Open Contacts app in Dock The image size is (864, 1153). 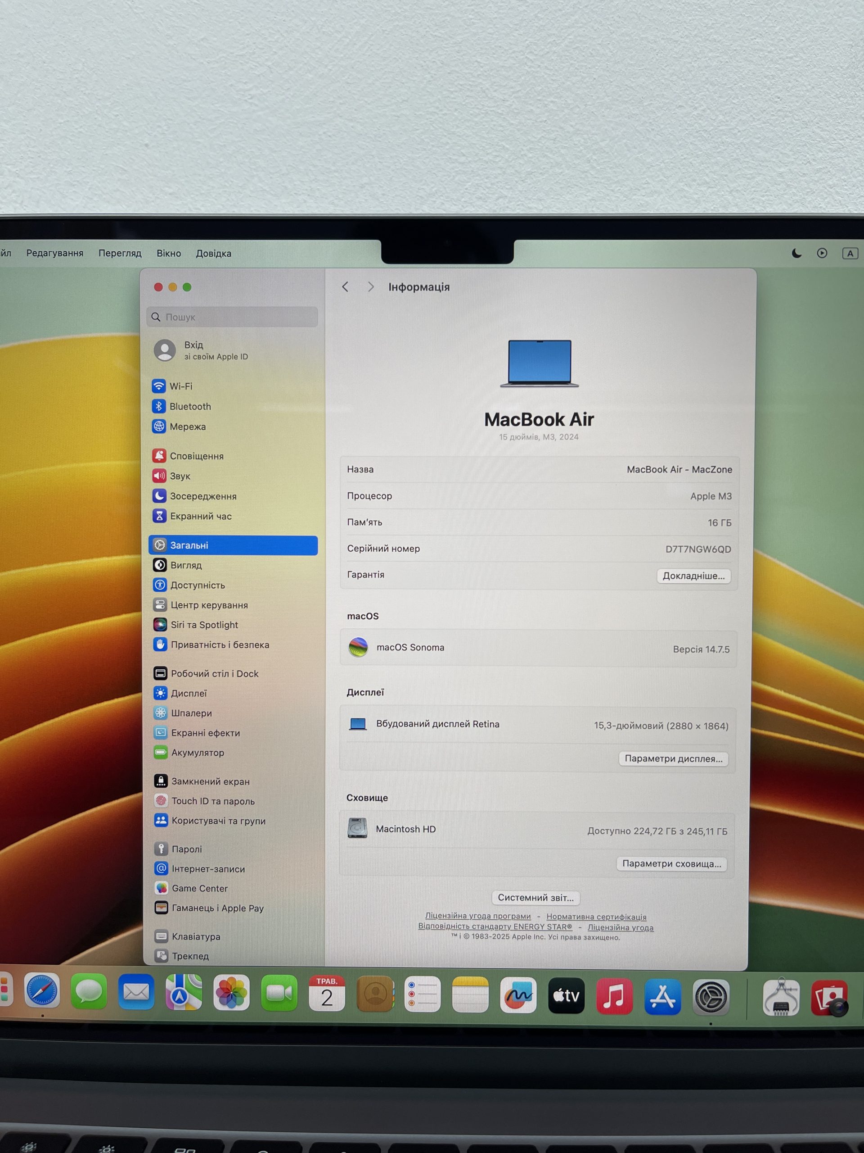tap(375, 994)
